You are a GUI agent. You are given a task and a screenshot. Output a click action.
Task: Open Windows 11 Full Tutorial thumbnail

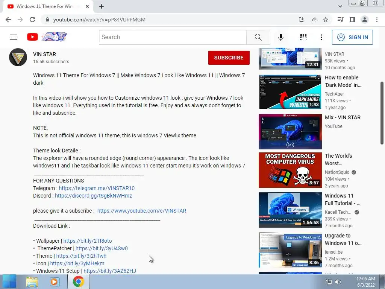point(290,210)
